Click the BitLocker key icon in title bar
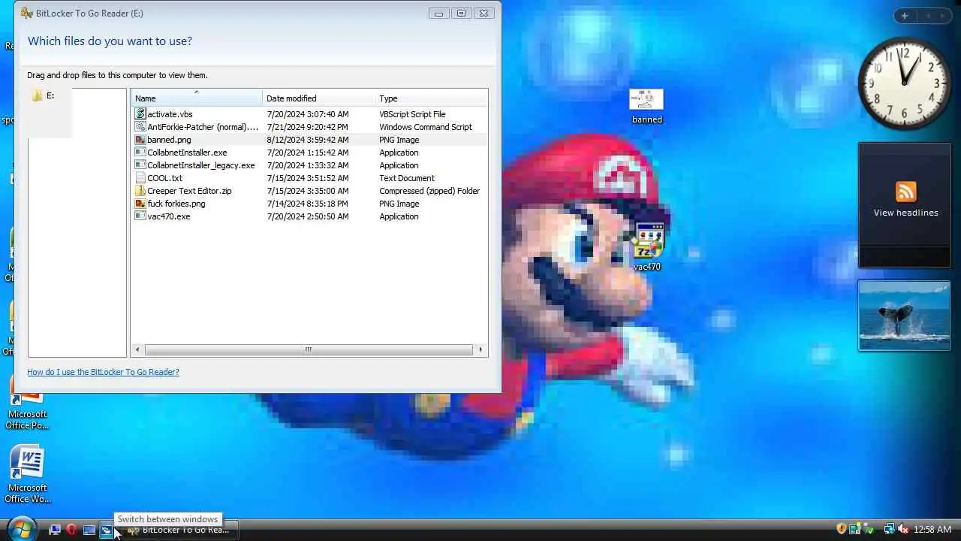Screen dimensions: 961x541 tap(26, 13)
